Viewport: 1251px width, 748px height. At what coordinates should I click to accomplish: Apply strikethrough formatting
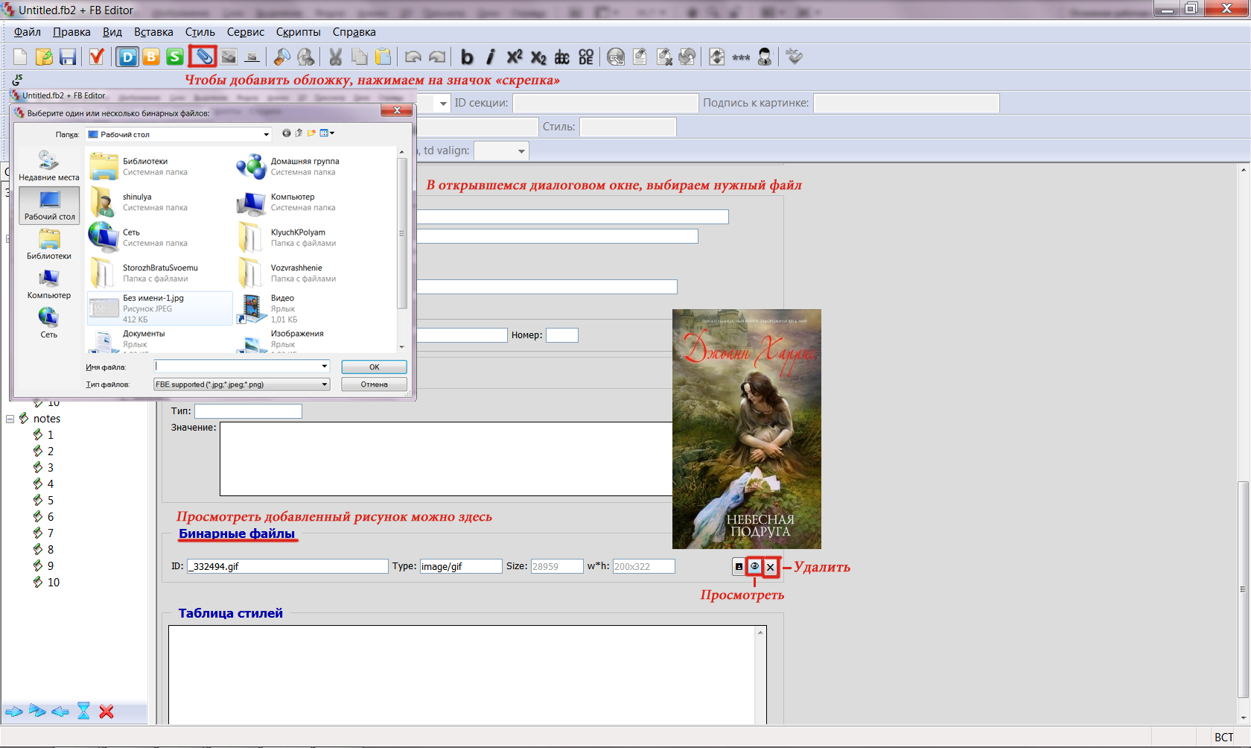tap(562, 57)
